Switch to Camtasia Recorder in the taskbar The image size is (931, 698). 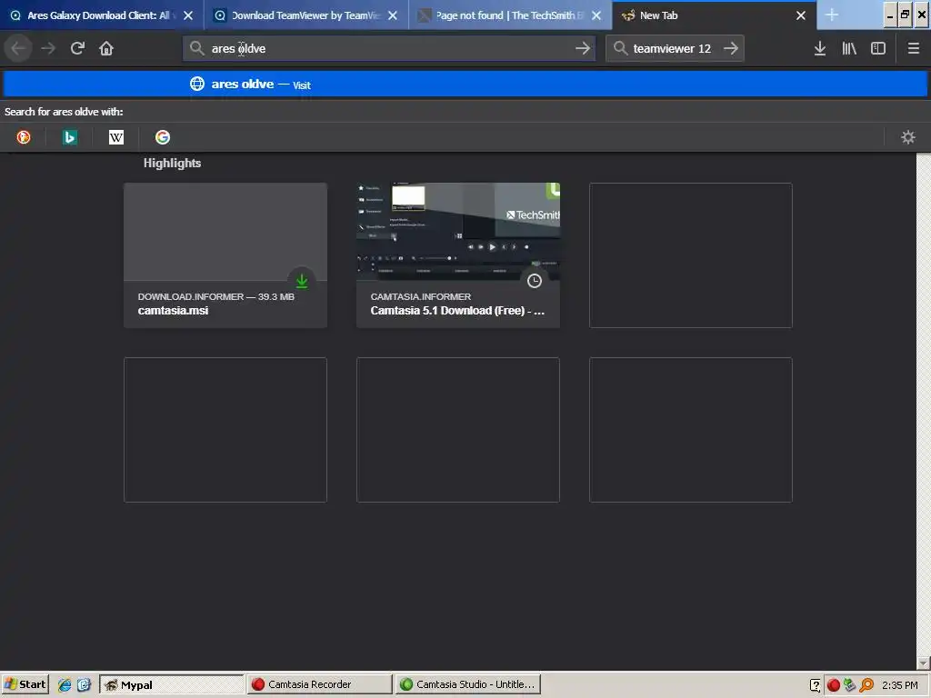tap(319, 684)
